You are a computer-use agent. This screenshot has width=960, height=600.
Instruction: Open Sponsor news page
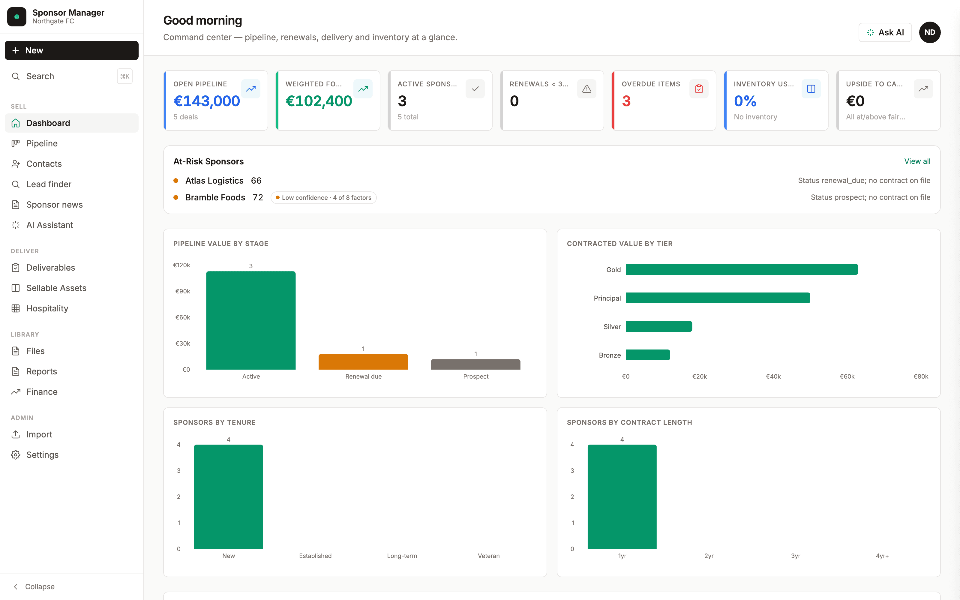71,205
